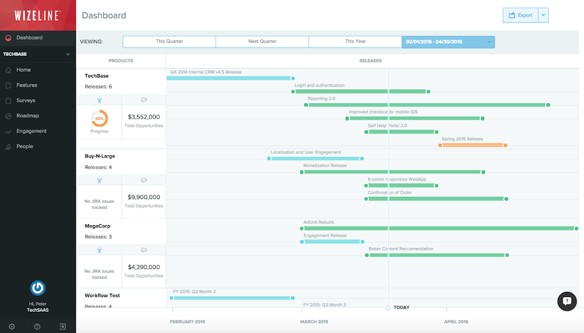Select the This Year view
584x333 pixels.
[355, 42]
